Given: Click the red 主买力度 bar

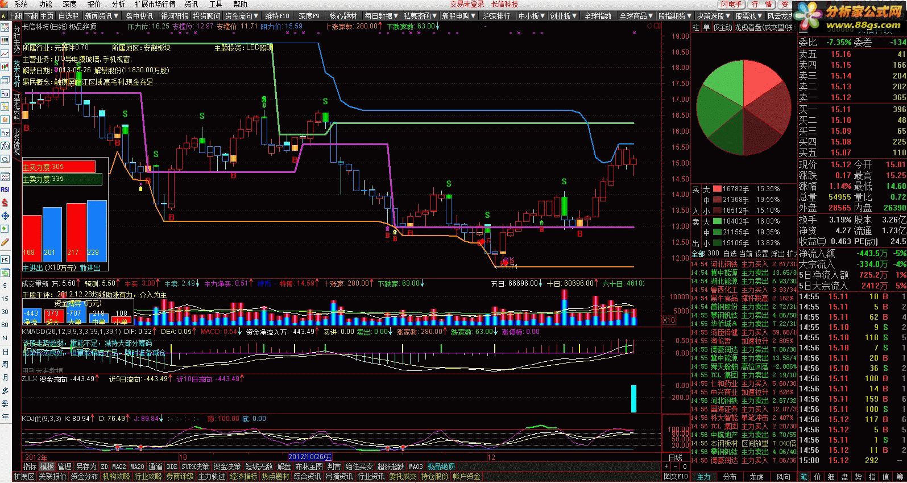Looking at the screenshot, I should pos(59,167).
